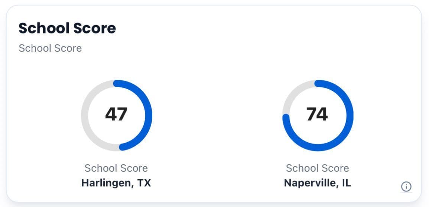Click the blue arc of Harlingen's gauge

149,115
